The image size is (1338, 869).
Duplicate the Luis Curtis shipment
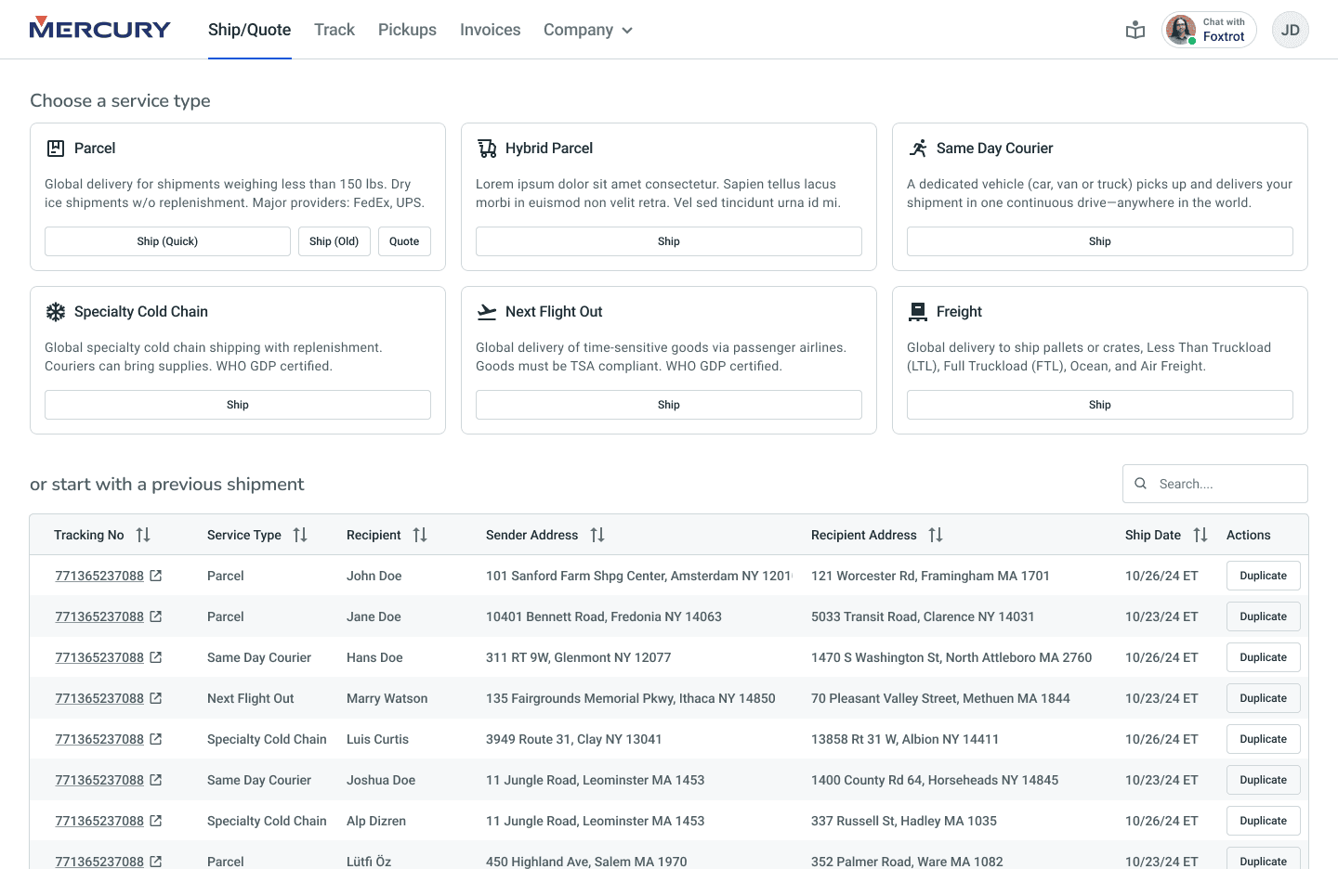pos(1264,739)
